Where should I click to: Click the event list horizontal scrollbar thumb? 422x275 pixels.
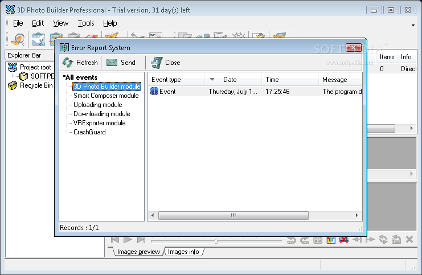[233, 215]
